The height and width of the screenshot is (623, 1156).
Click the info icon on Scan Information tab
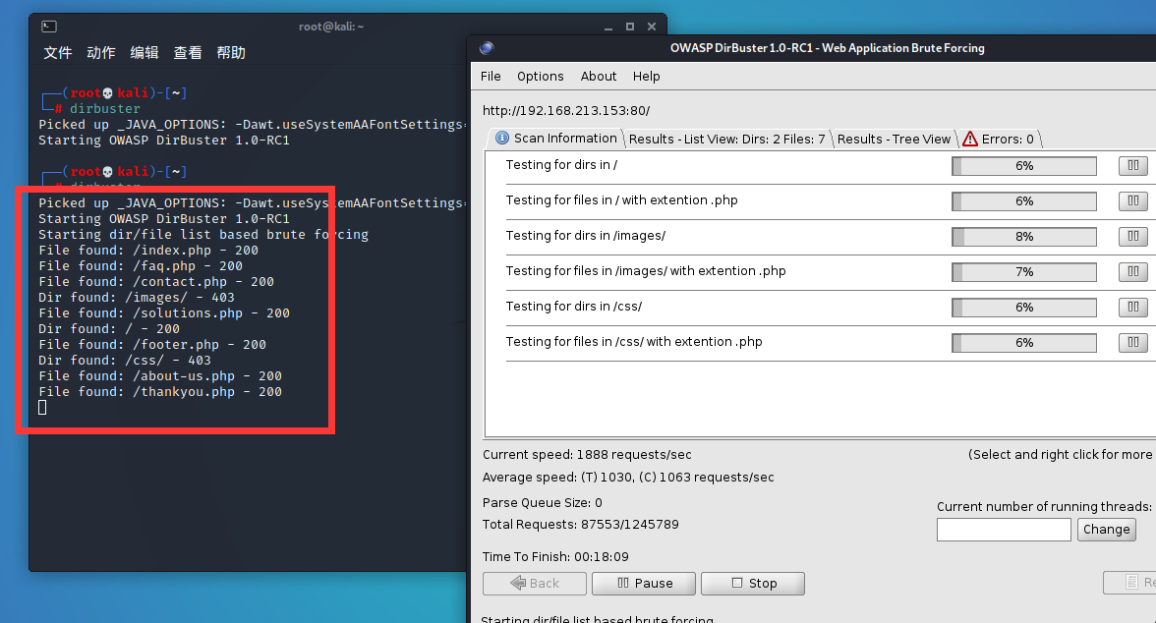point(502,138)
